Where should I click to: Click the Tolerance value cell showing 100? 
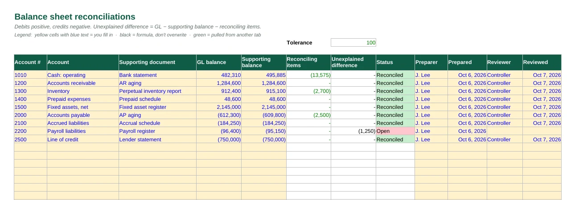click(x=353, y=43)
